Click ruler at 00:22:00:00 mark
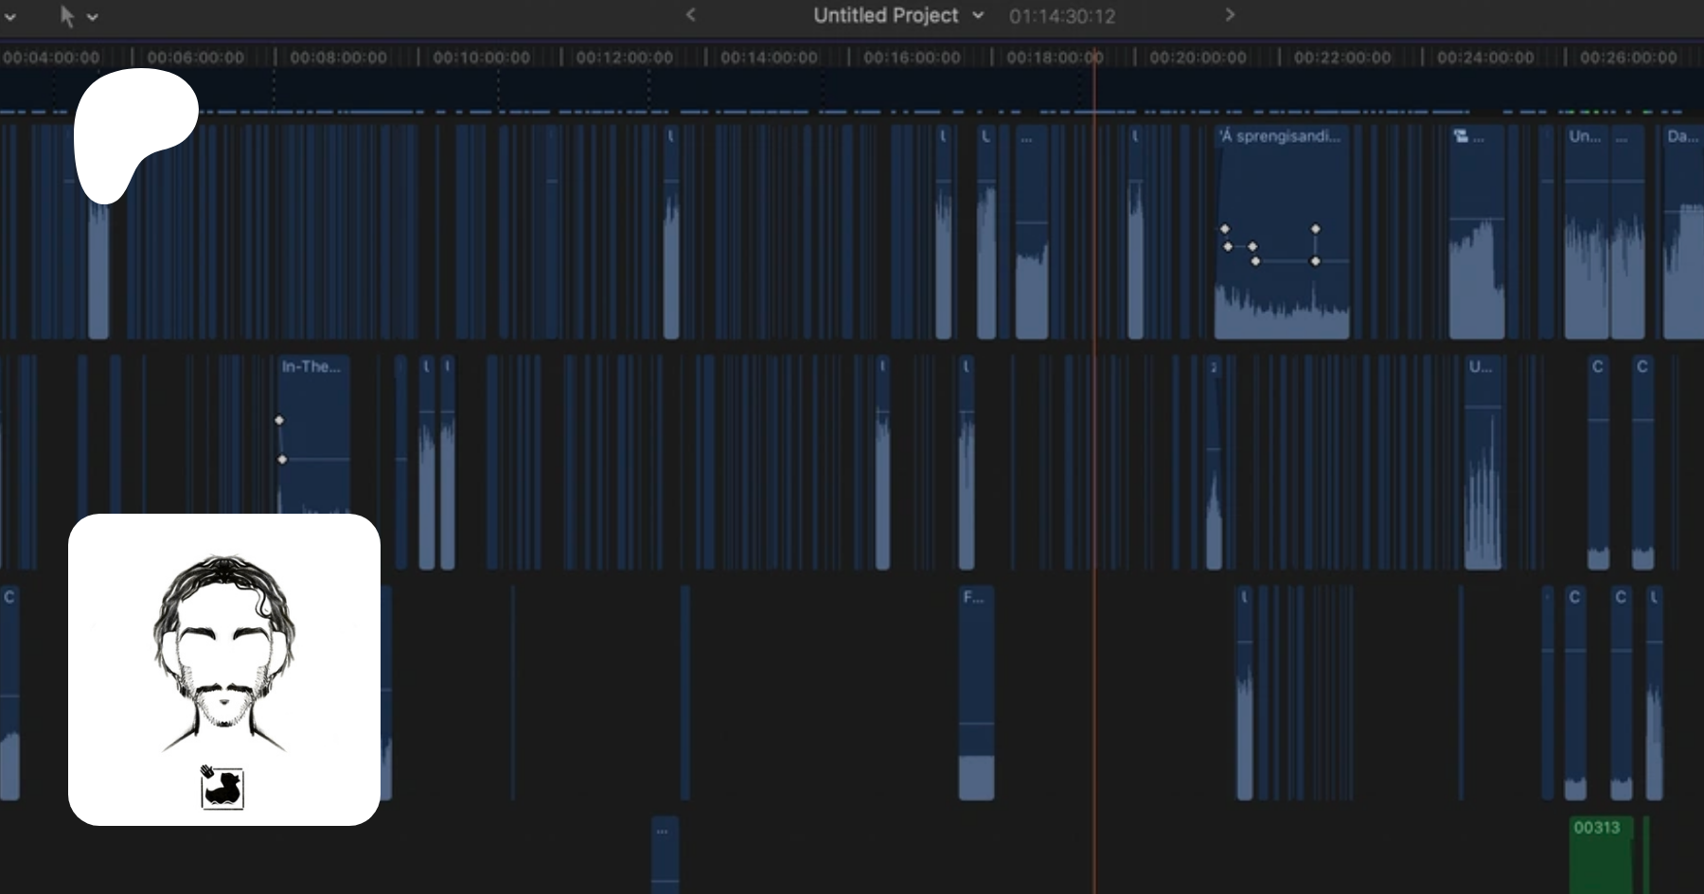The width and height of the screenshot is (1704, 894). click(x=1341, y=58)
